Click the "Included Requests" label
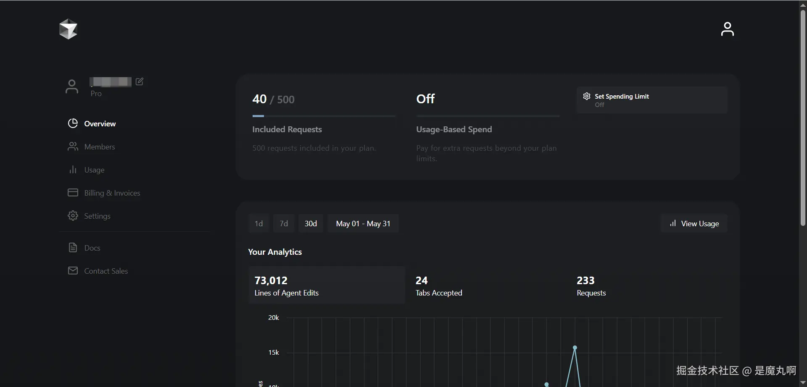Viewport: 807px width, 387px height. pos(287,129)
